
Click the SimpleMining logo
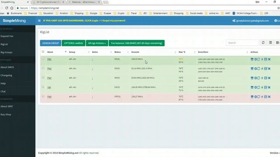pos(14,20)
